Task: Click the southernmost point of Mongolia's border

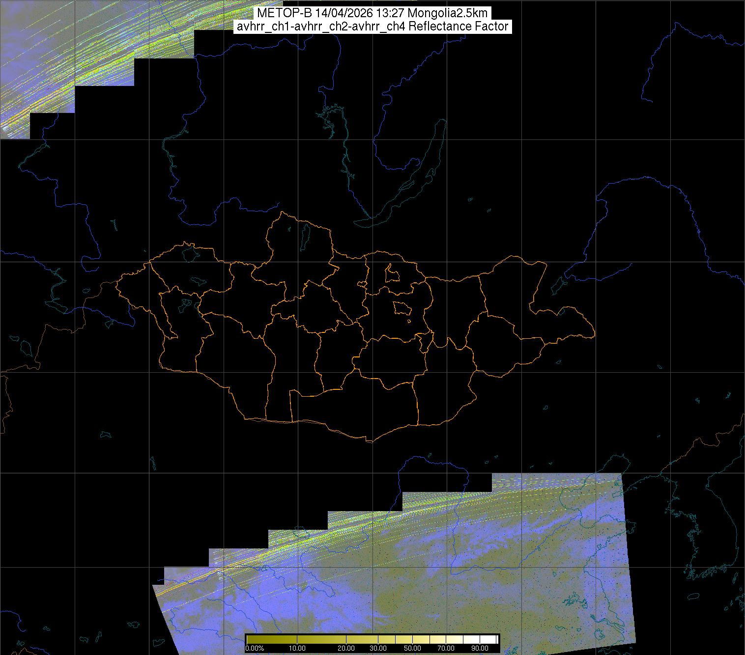Action: (371, 440)
